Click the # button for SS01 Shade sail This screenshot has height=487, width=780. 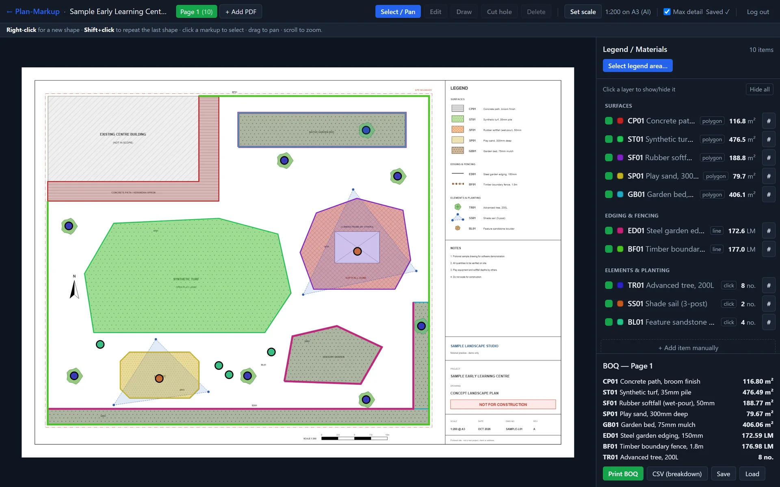tap(768, 304)
